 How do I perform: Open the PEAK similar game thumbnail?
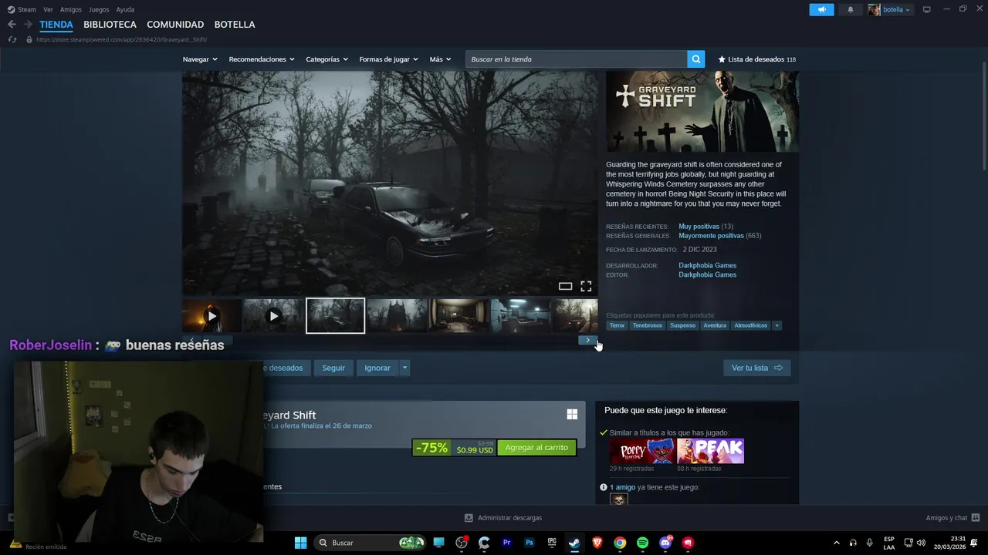click(711, 451)
